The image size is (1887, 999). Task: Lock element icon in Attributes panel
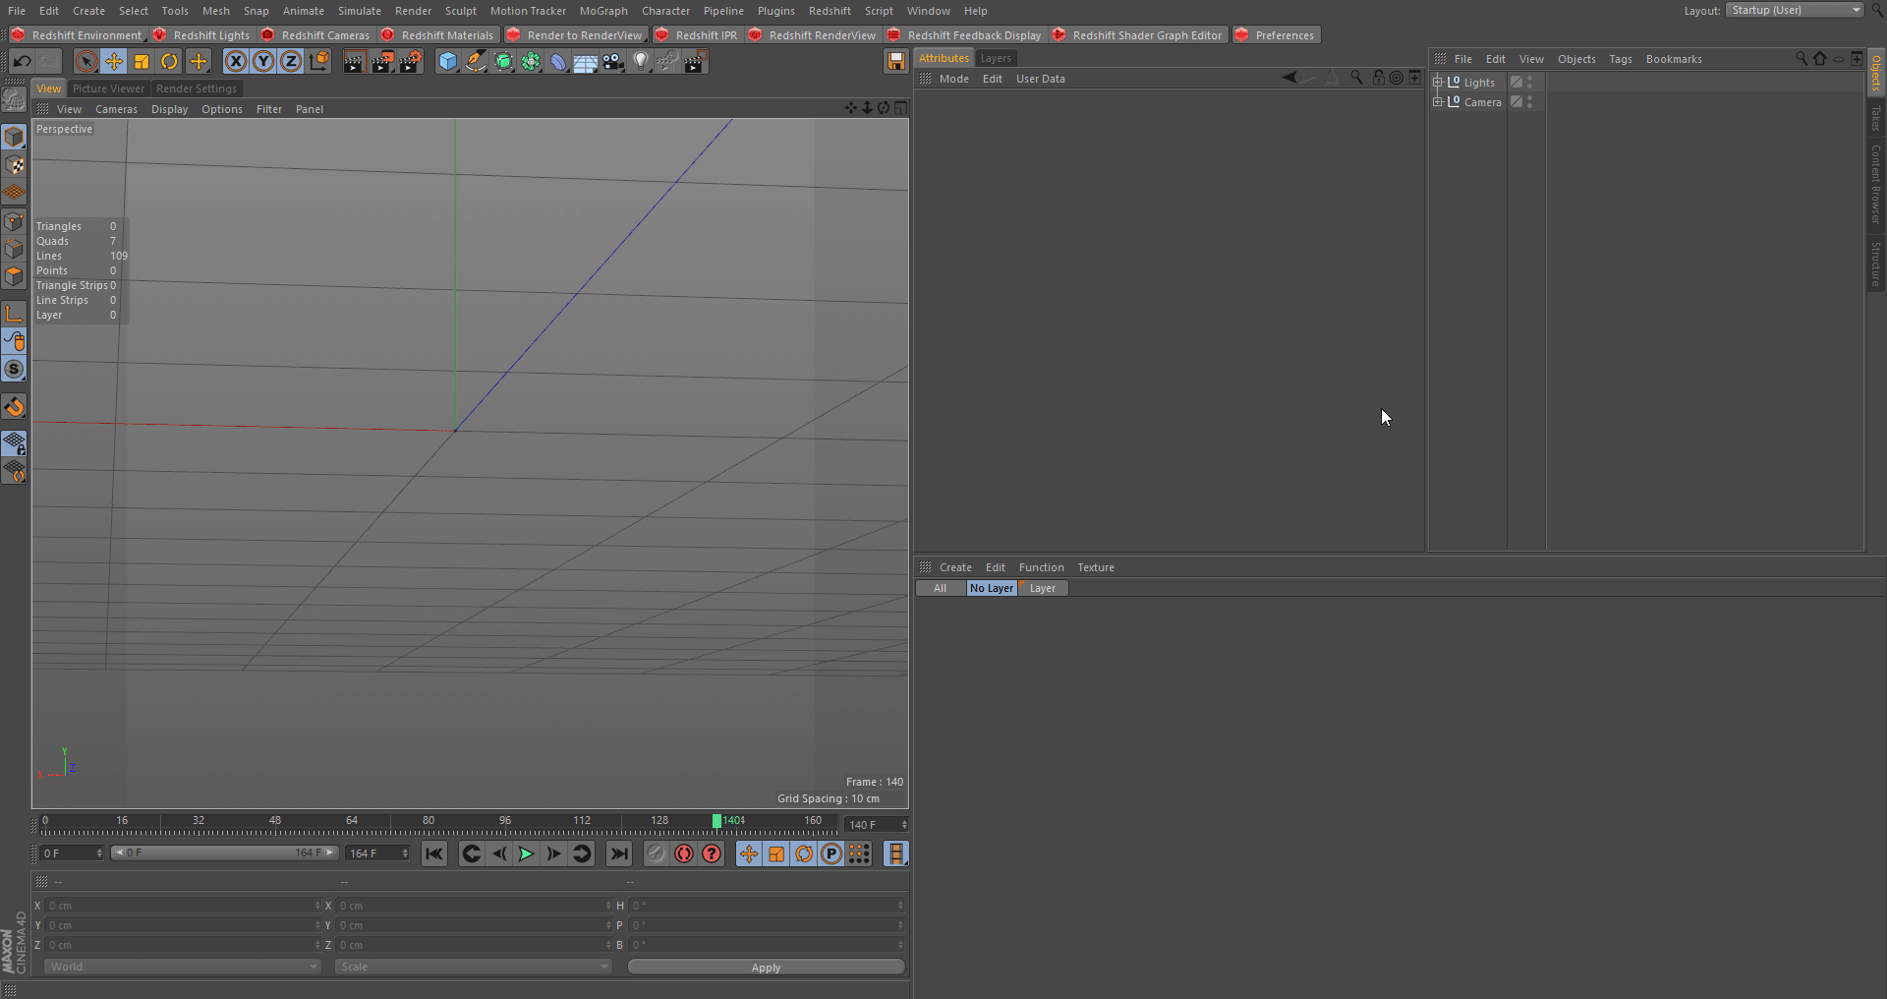tap(1378, 78)
